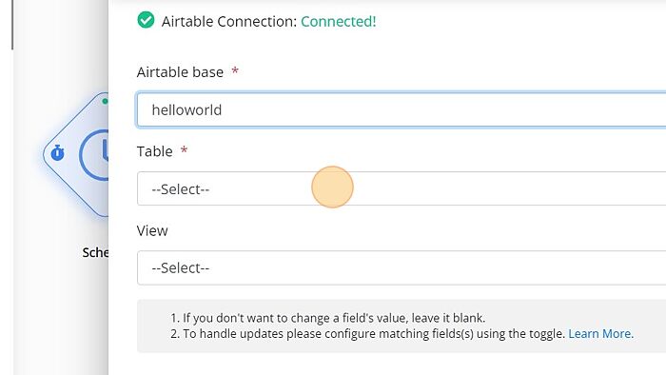Click the Connected! status text

tap(339, 21)
